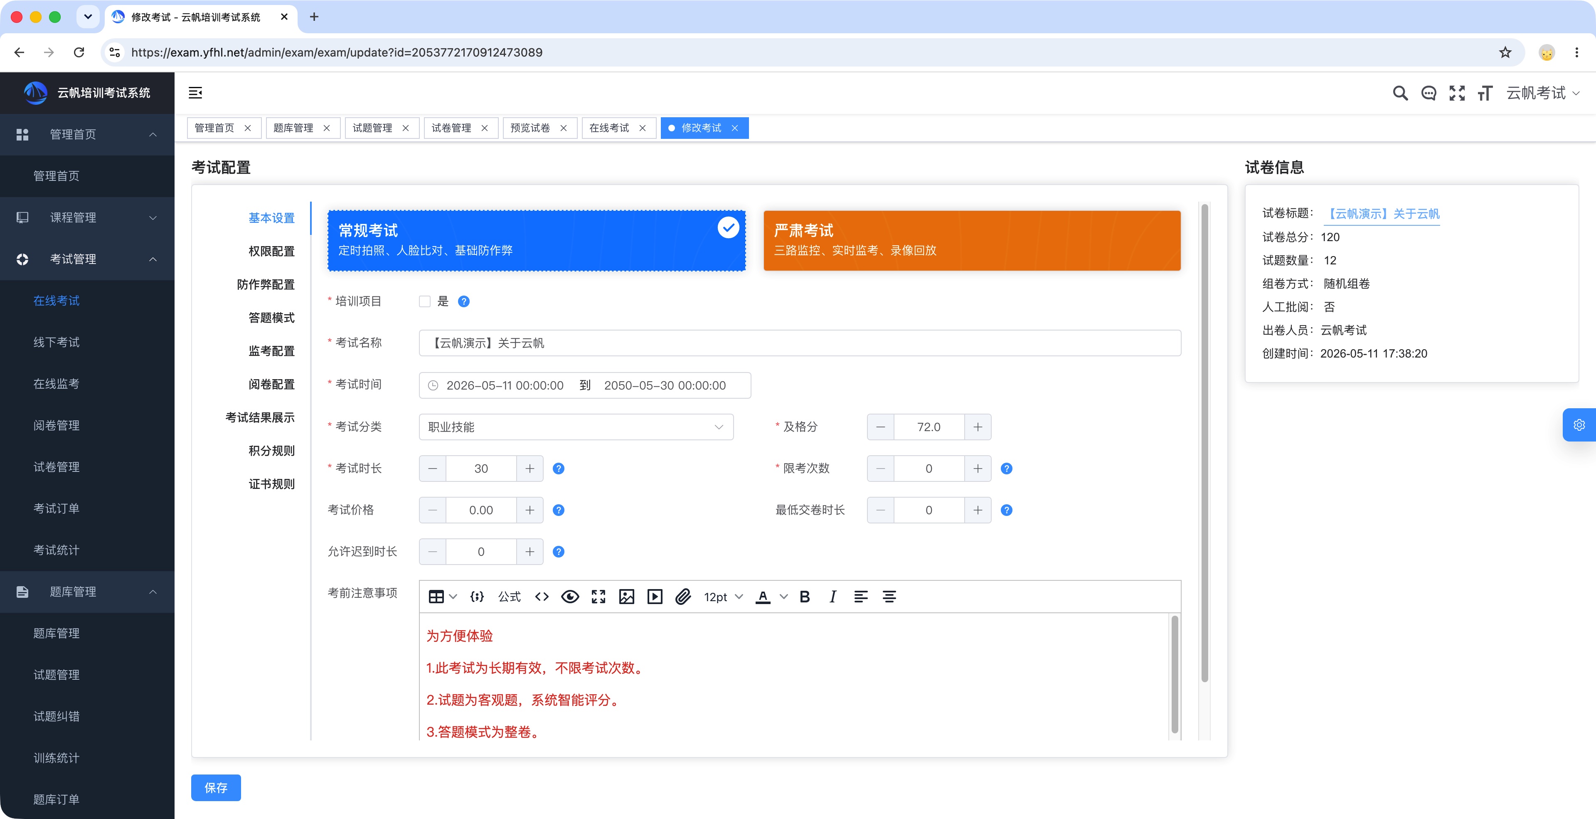1596x819 pixels.
Task: Open the font size adjustment icon
Action: pyautogui.click(x=1485, y=93)
